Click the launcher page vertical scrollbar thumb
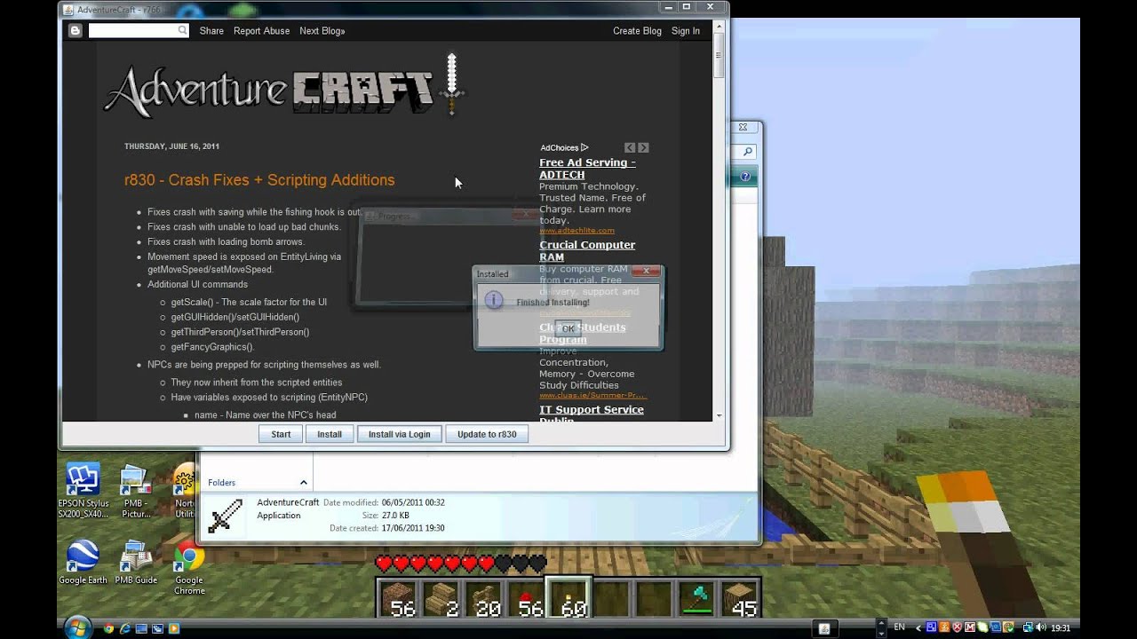 coord(719,57)
